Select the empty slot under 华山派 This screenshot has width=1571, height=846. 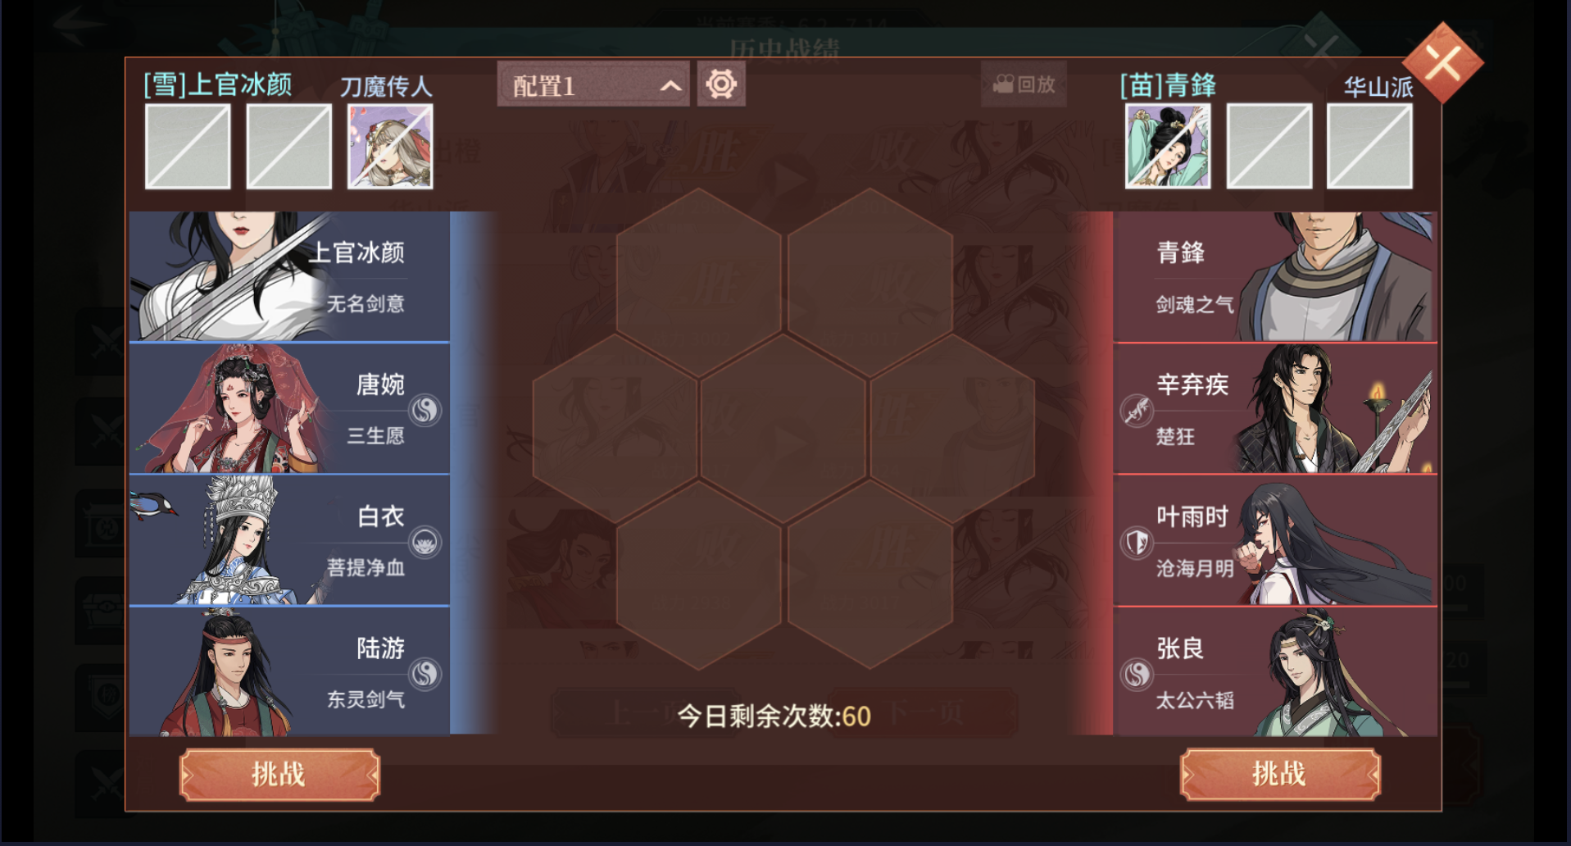[x=1369, y=147]
